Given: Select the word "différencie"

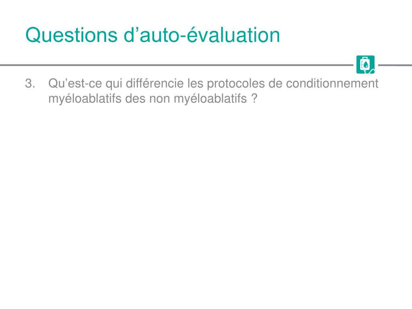Looking at the screenshot, I should [154, 84].
